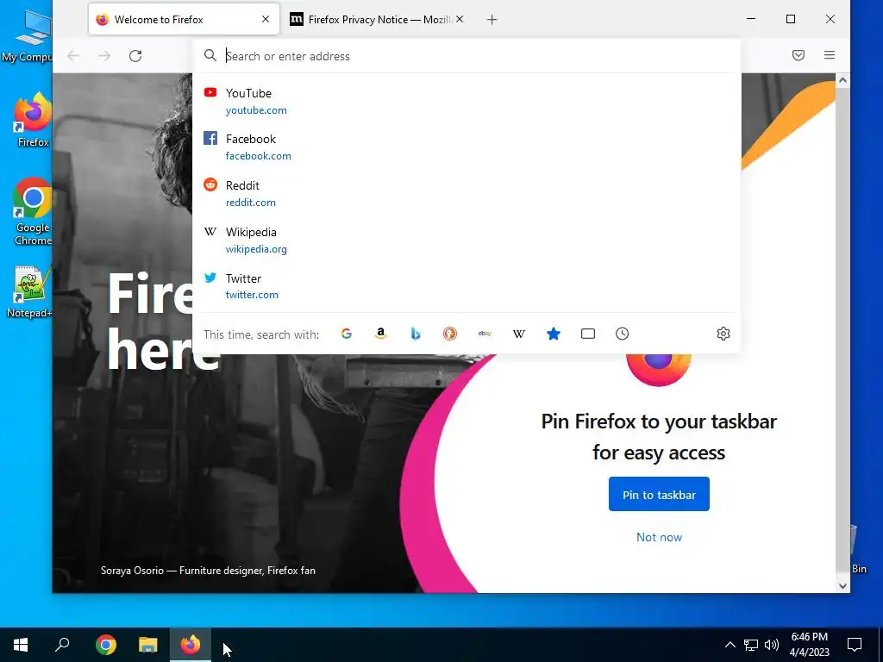Open the Firefox hamburger menu
The width and height of the screenshot is (883, 662).
830,55
